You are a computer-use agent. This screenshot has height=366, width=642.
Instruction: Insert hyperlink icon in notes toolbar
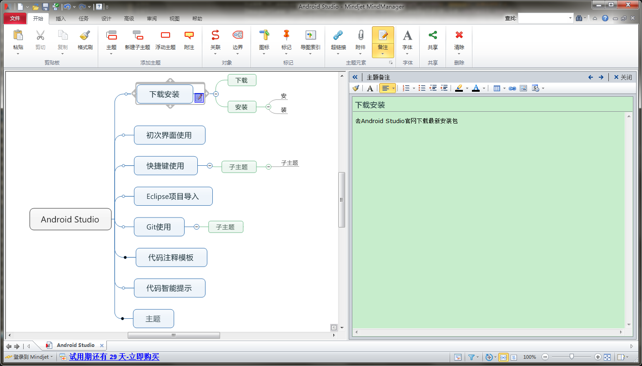pos(512,88)
